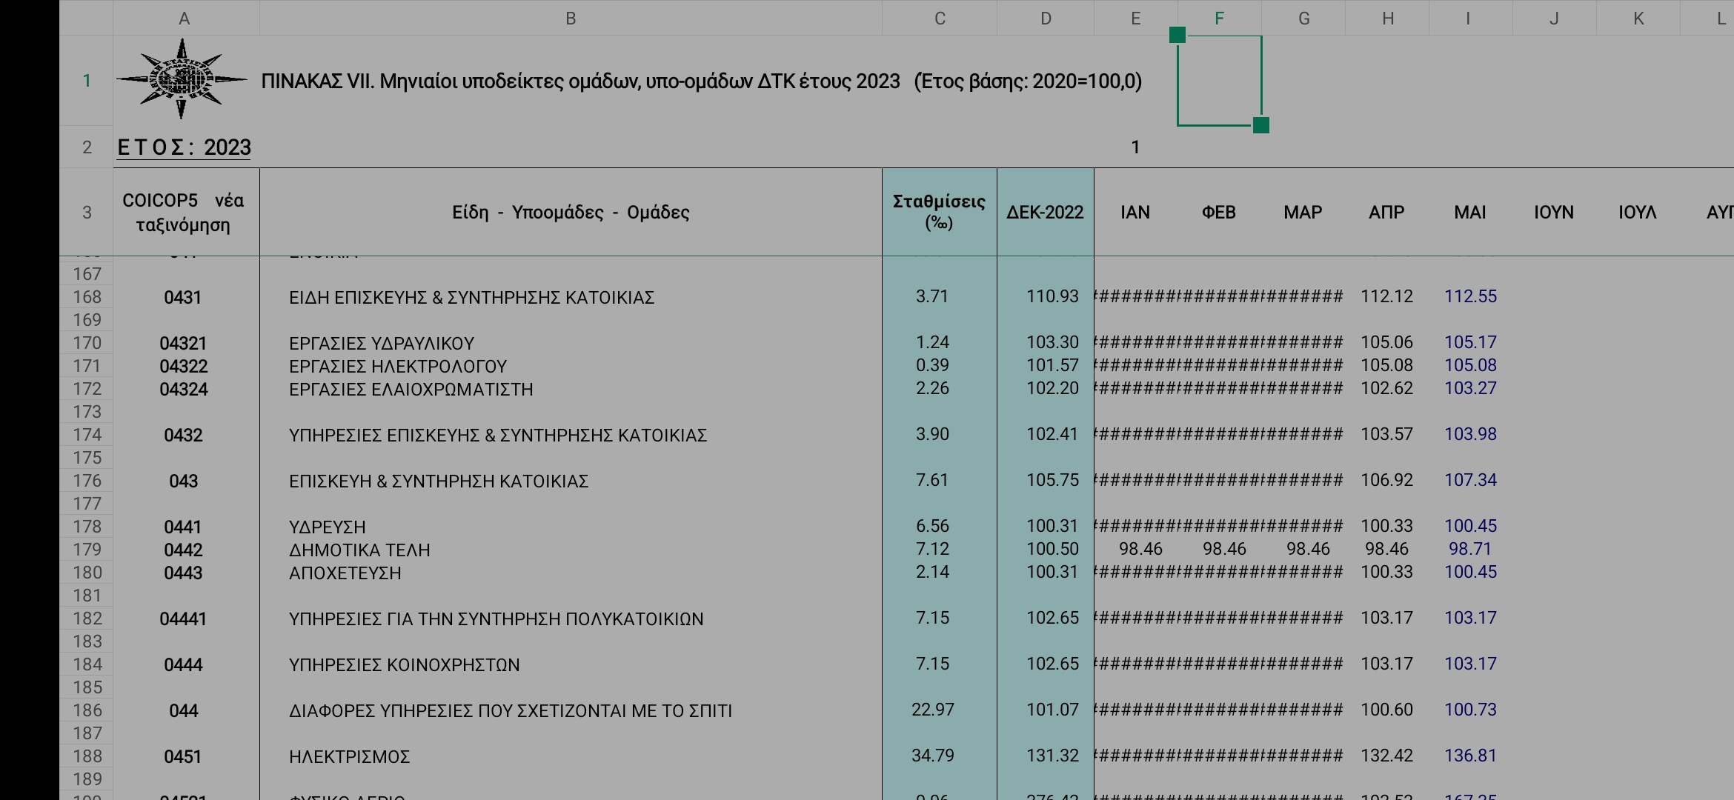Click the COICOP code 04322 cell
1734x800 pixels.
click(x=184, y=366)
